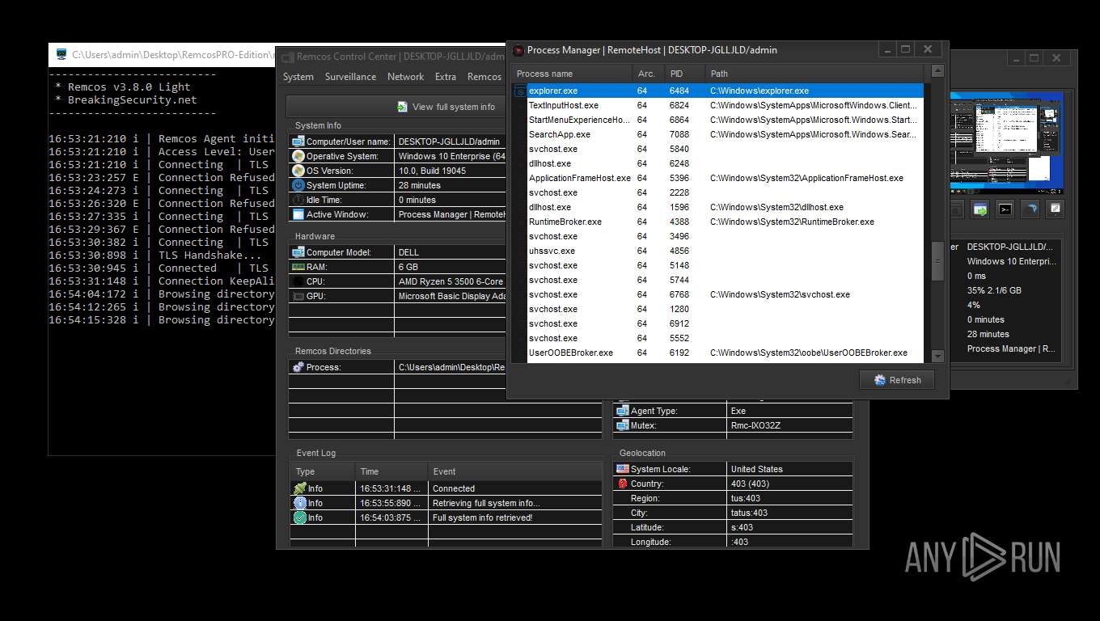Click the Full system info retrieved! event entry

(482, 517)
